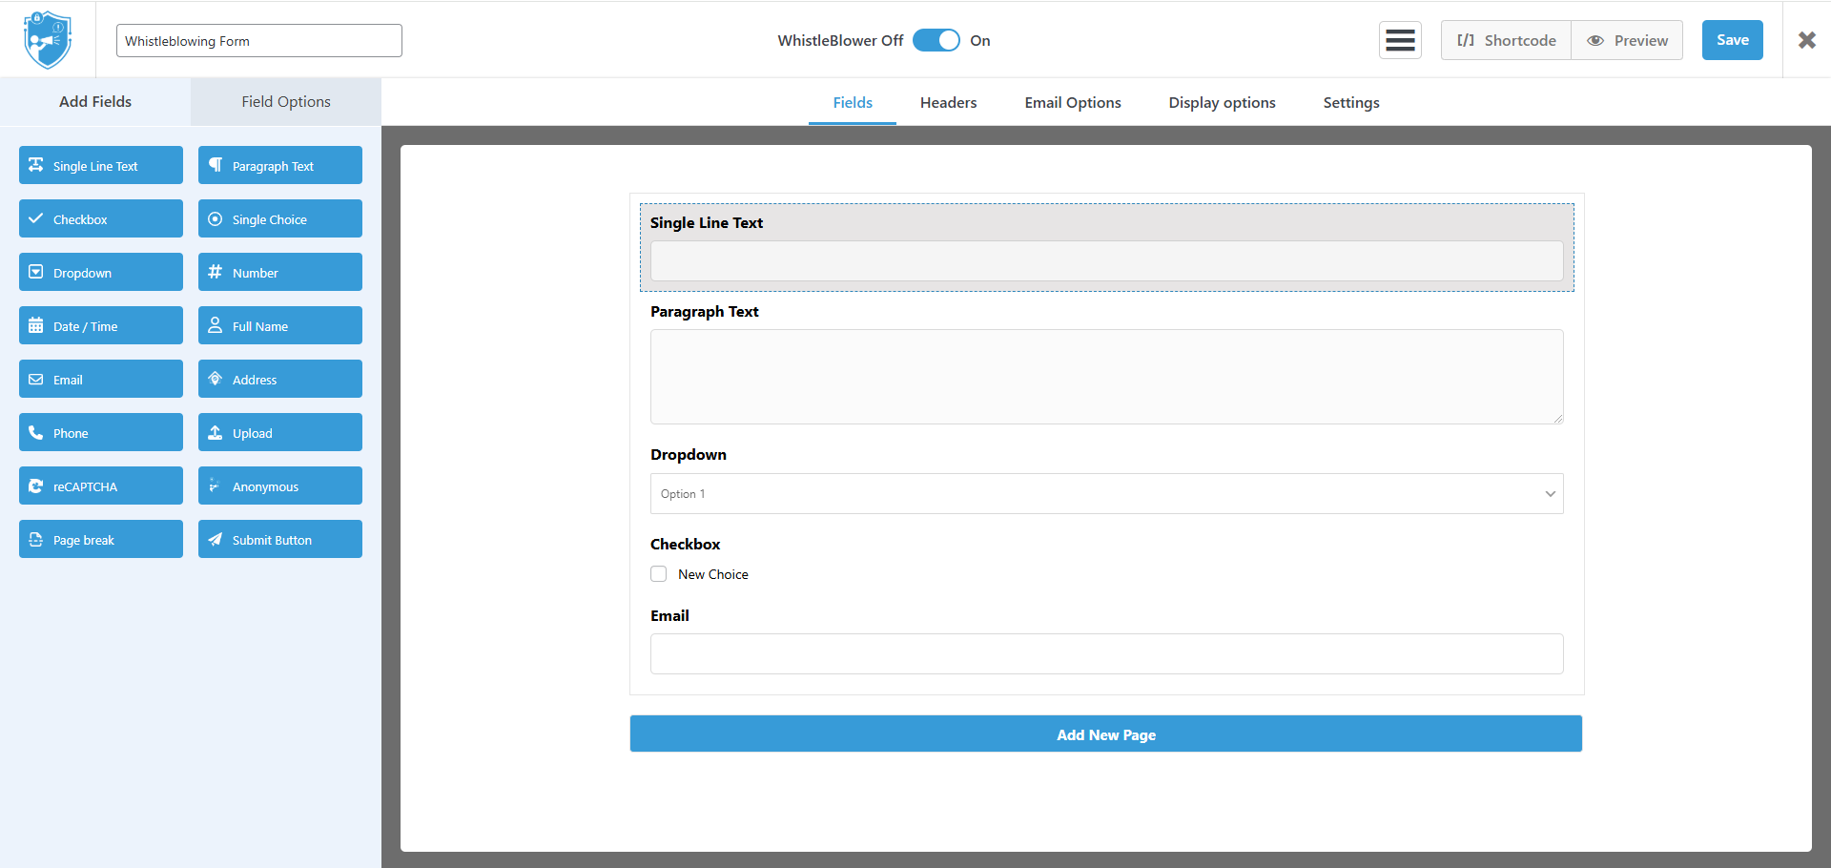
Task: Add a Phone field
Action: (101, 432)
